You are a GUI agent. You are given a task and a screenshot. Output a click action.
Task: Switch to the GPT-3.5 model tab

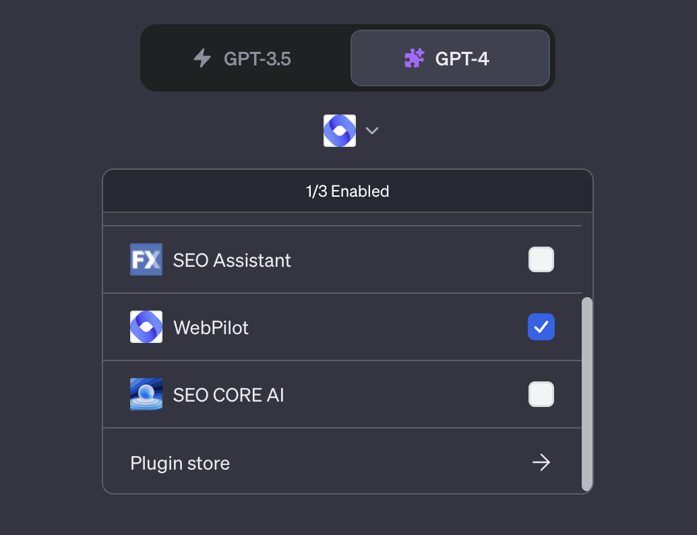[245, 59]
